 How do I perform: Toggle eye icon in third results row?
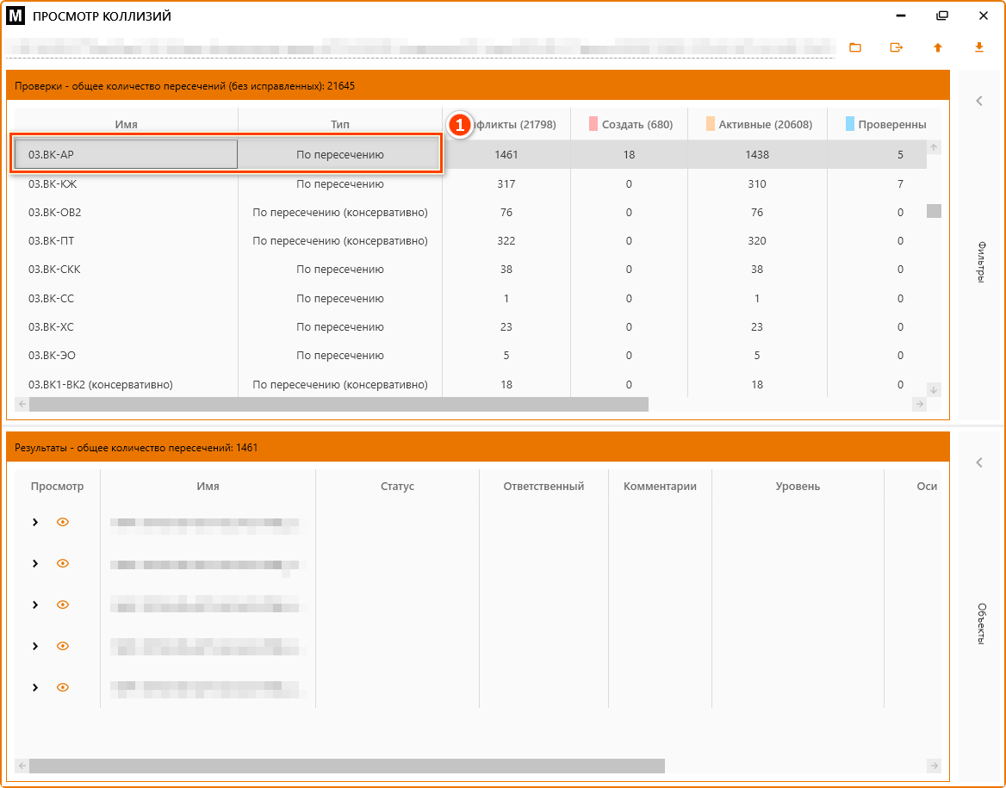coord(63,605)
